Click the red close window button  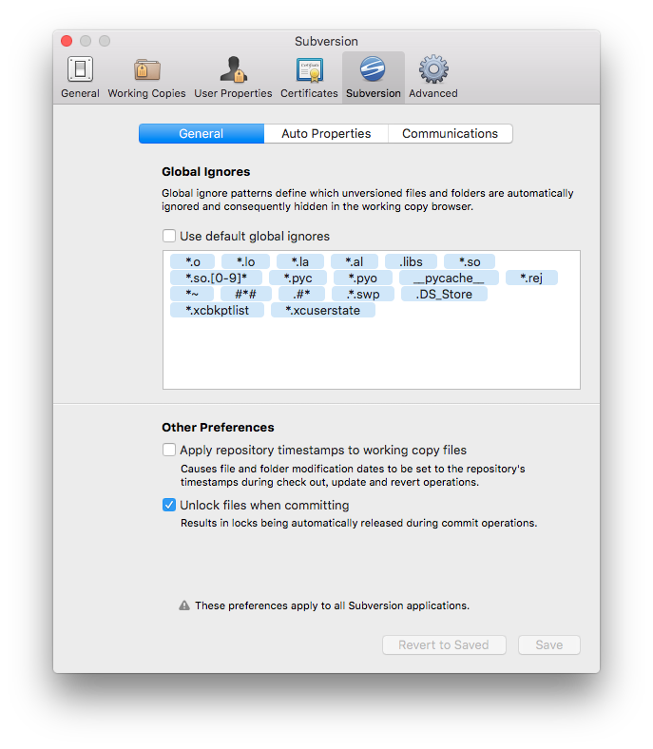point(67,41)
